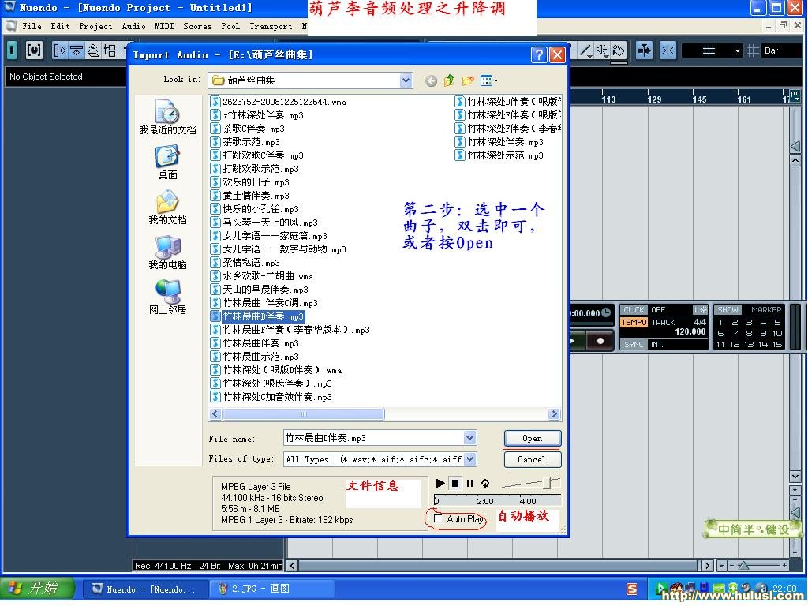Pause the audio preview playback
This screenshot has height=606, width=808.
click(x=470, y=484)
